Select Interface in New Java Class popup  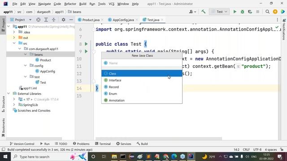coord(142,80)
